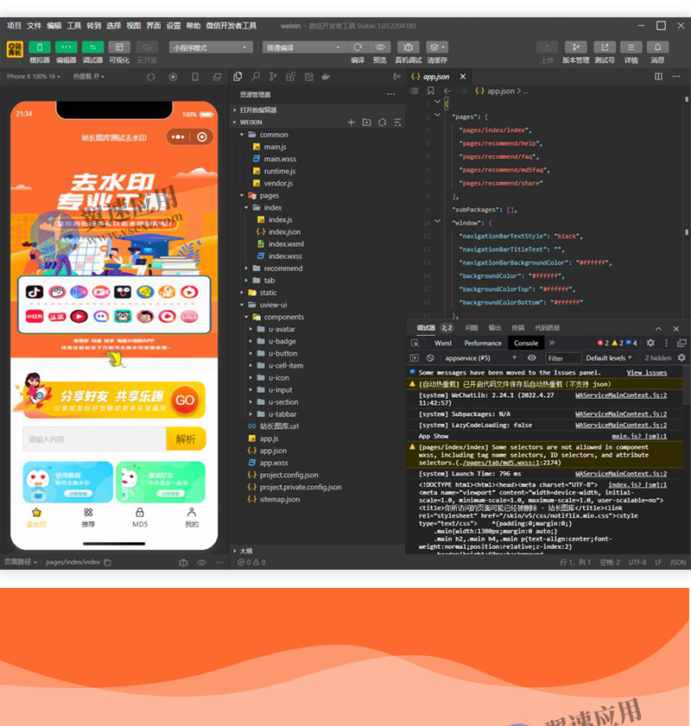
Task: Open the 工具 menu in the menu bar
Action: pos(74,26)
